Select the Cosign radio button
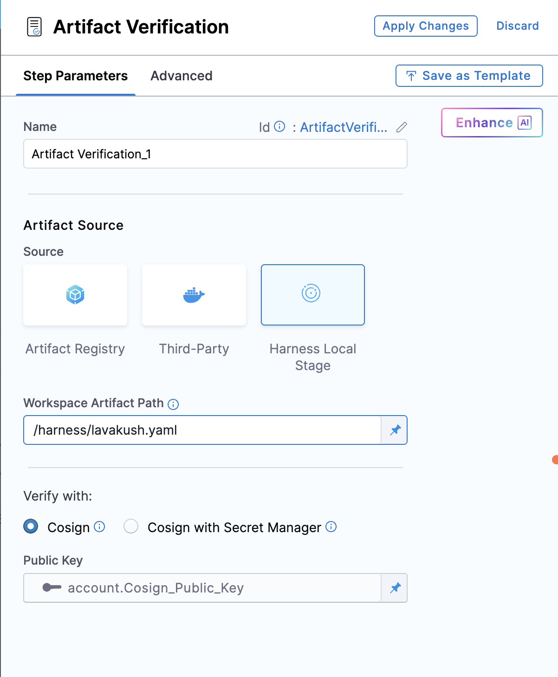558x677 pixels. point(31,527)
